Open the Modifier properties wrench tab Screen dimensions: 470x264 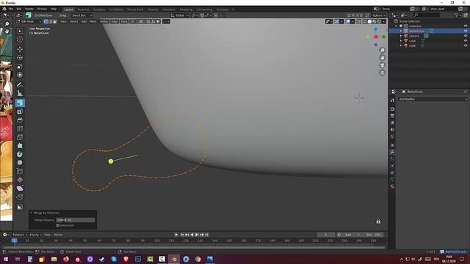pyautogui.click(x=392, y=152)
